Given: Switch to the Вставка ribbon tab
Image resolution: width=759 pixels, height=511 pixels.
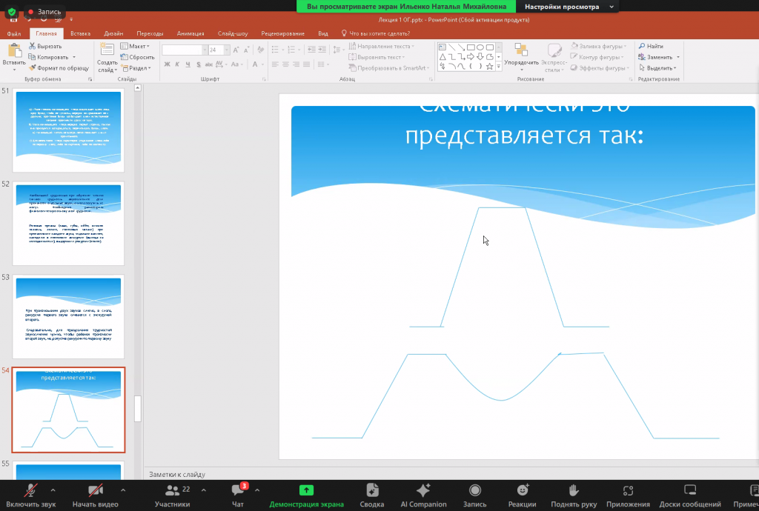Looking at the screenshot, I should pyautogui.click(x=80, y=33).
